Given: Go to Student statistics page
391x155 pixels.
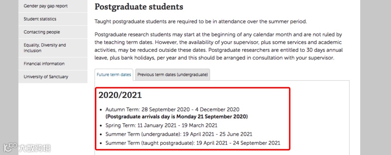Looking at the screenshot, I should tap(40, 19).
